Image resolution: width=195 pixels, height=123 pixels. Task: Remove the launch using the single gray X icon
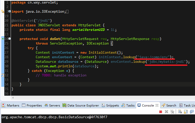point(166,112)
